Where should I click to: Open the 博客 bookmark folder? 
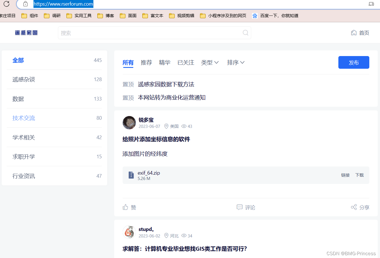[x=106, y=16]
